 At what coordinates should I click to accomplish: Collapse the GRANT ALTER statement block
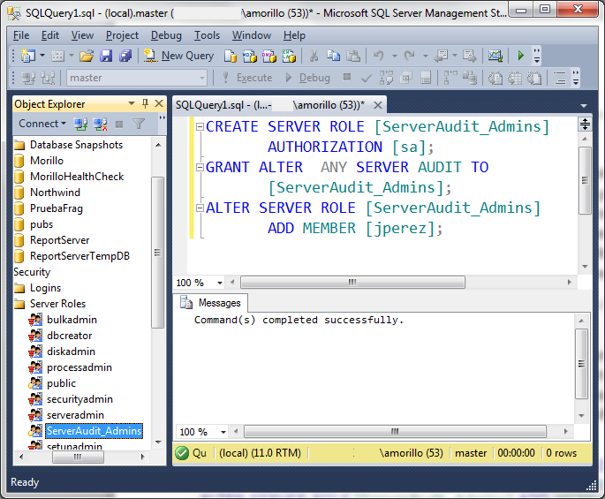coord(200,167)
